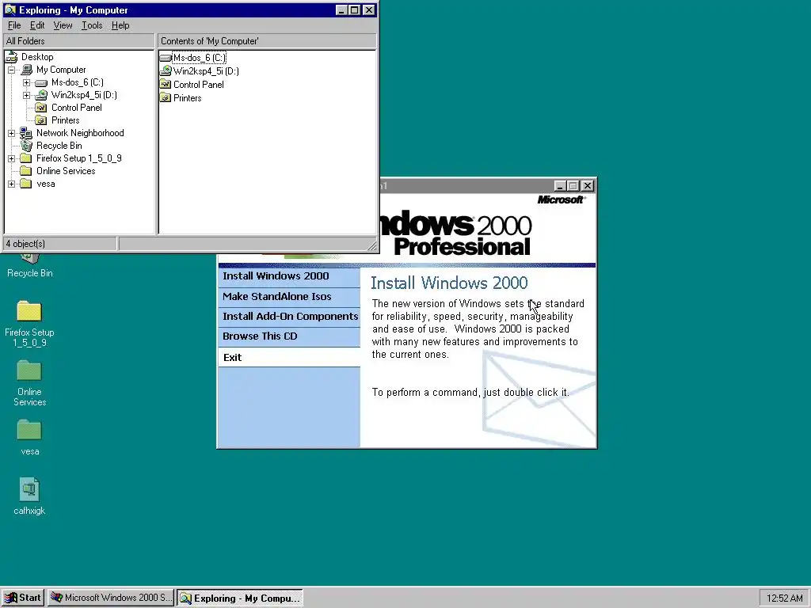Select Desktop icon in folder tree

[x=11, y=57]
